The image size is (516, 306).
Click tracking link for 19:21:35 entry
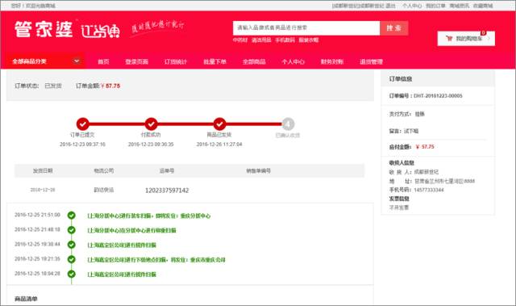[156, 259]
